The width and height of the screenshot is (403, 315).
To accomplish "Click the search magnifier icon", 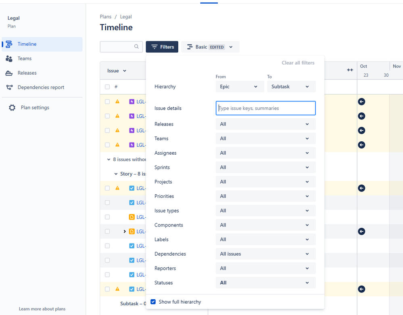I will tap(136, 46).
